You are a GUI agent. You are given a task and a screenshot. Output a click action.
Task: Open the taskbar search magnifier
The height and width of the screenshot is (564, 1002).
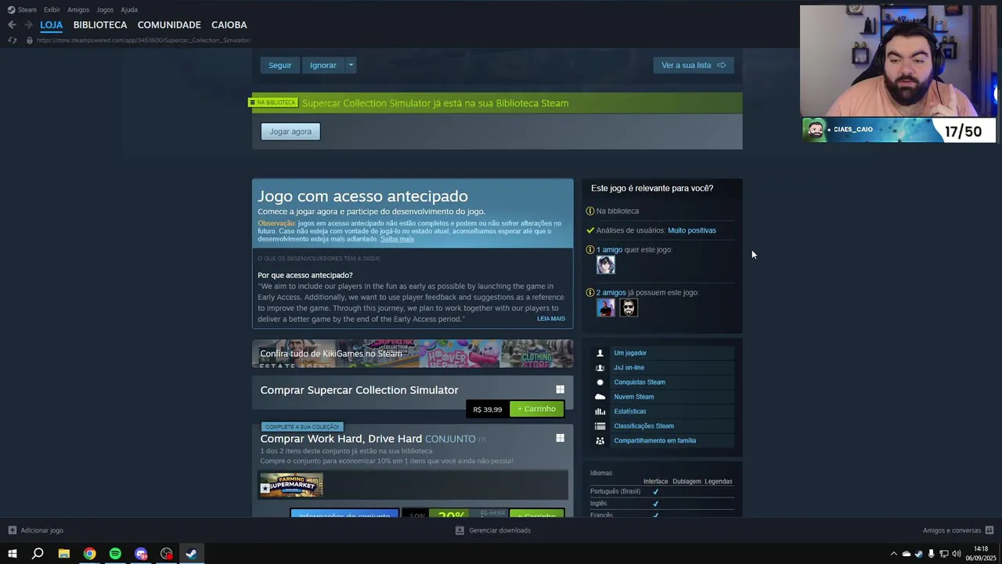click(x=38, y=554)
